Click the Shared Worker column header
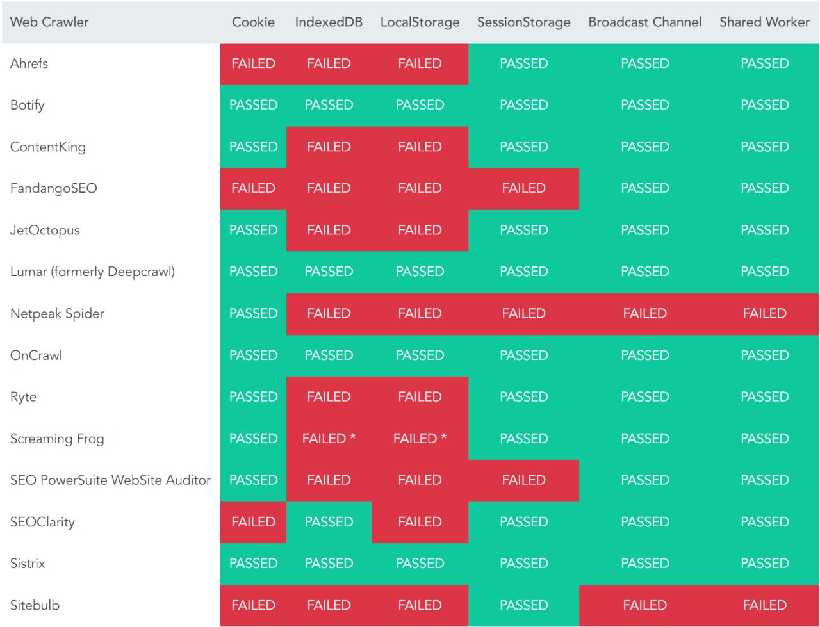820x627 pixels. tap(764, 22)
